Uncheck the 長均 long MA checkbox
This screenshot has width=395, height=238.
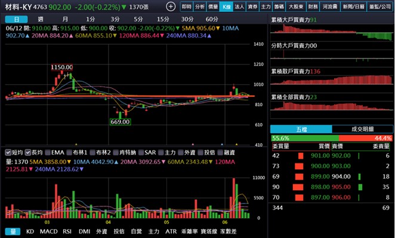27,152
